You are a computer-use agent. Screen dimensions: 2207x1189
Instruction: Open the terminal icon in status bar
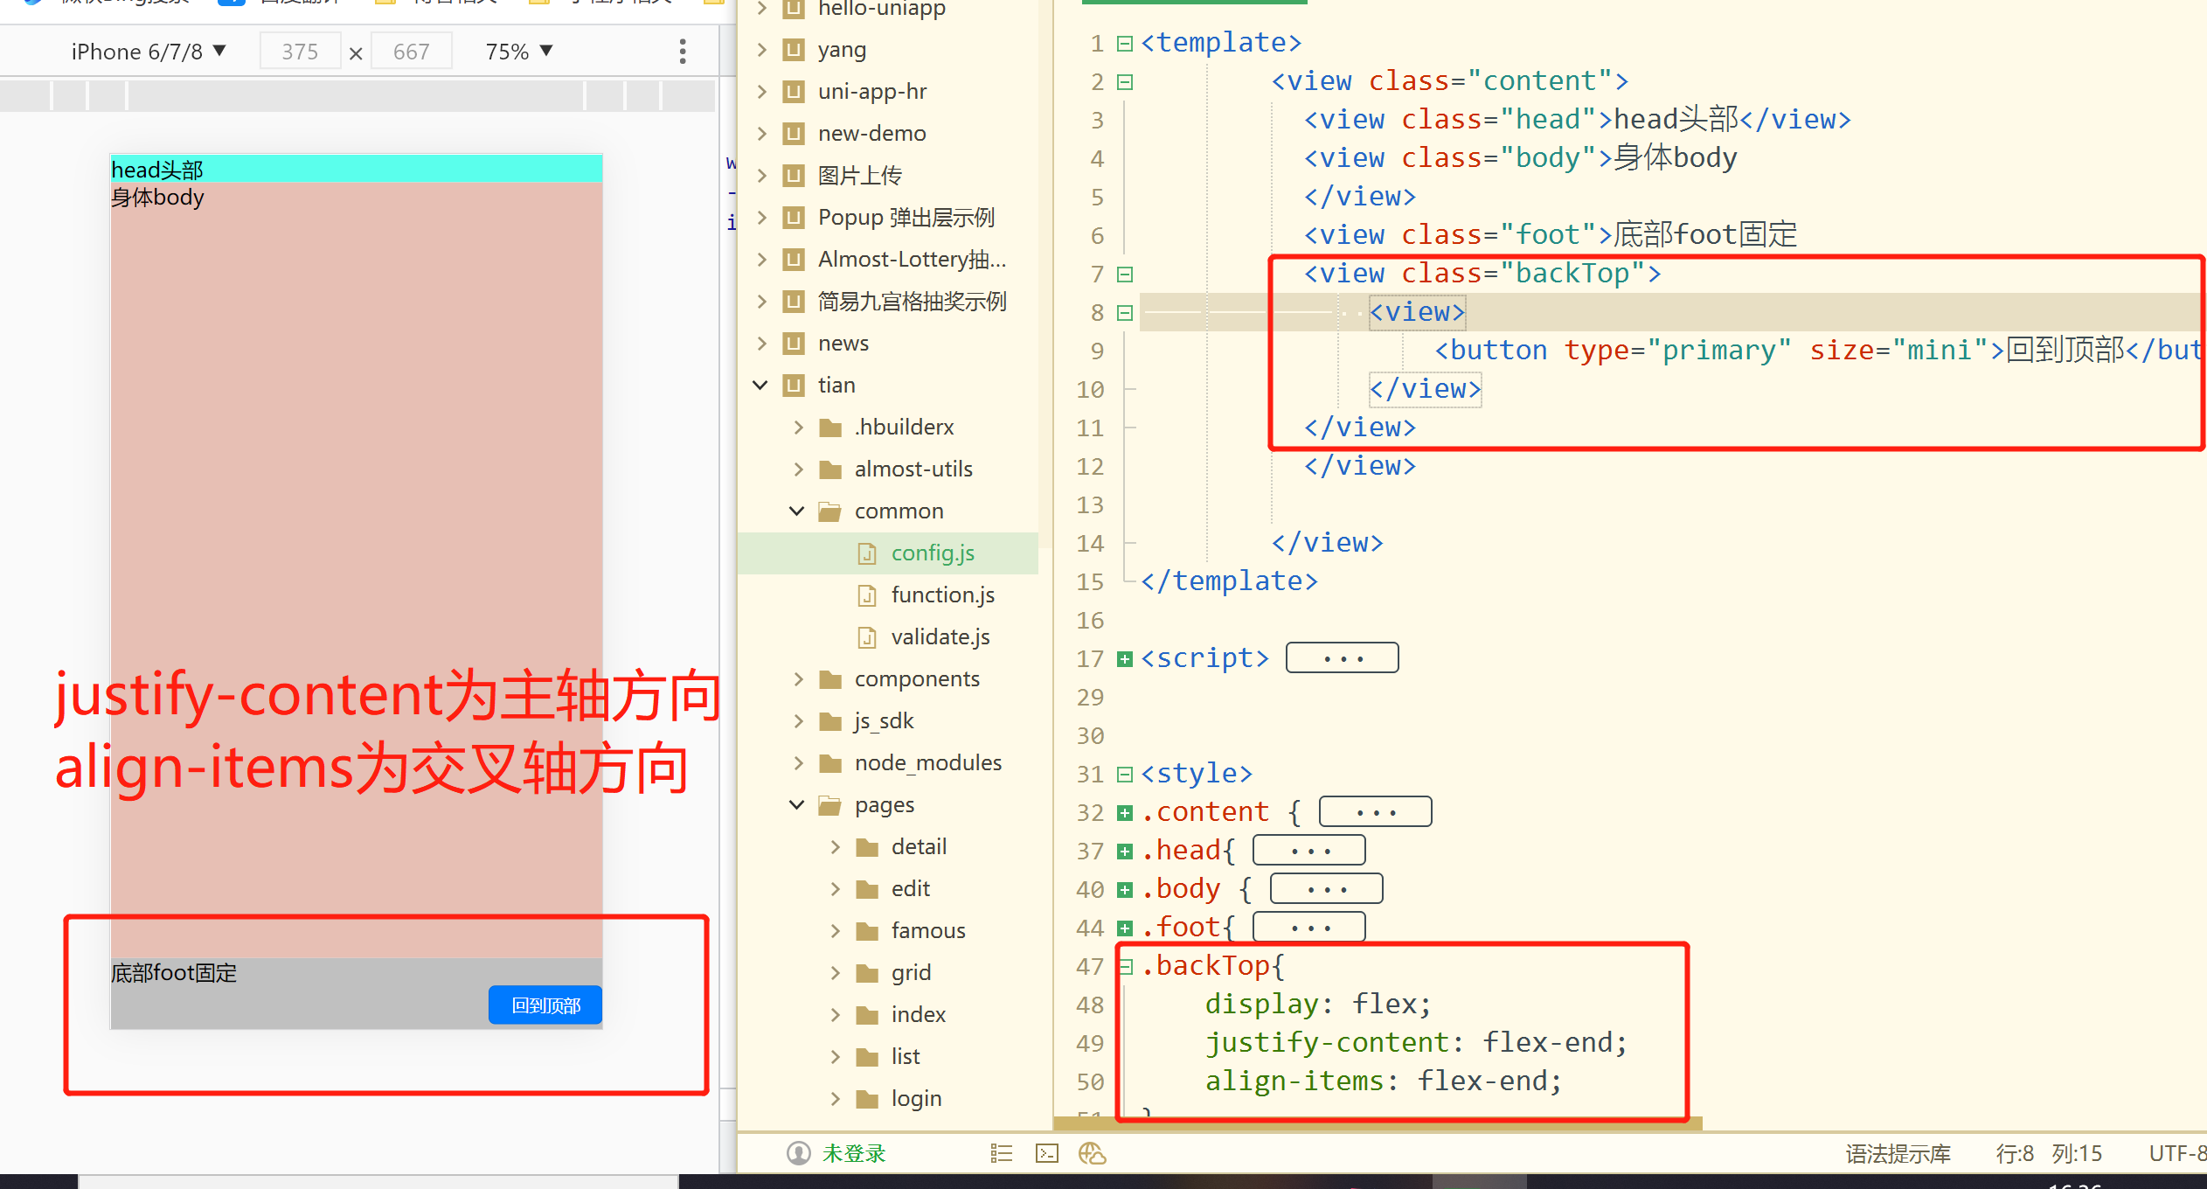pyautogui.click(x=1046, y=1153)
